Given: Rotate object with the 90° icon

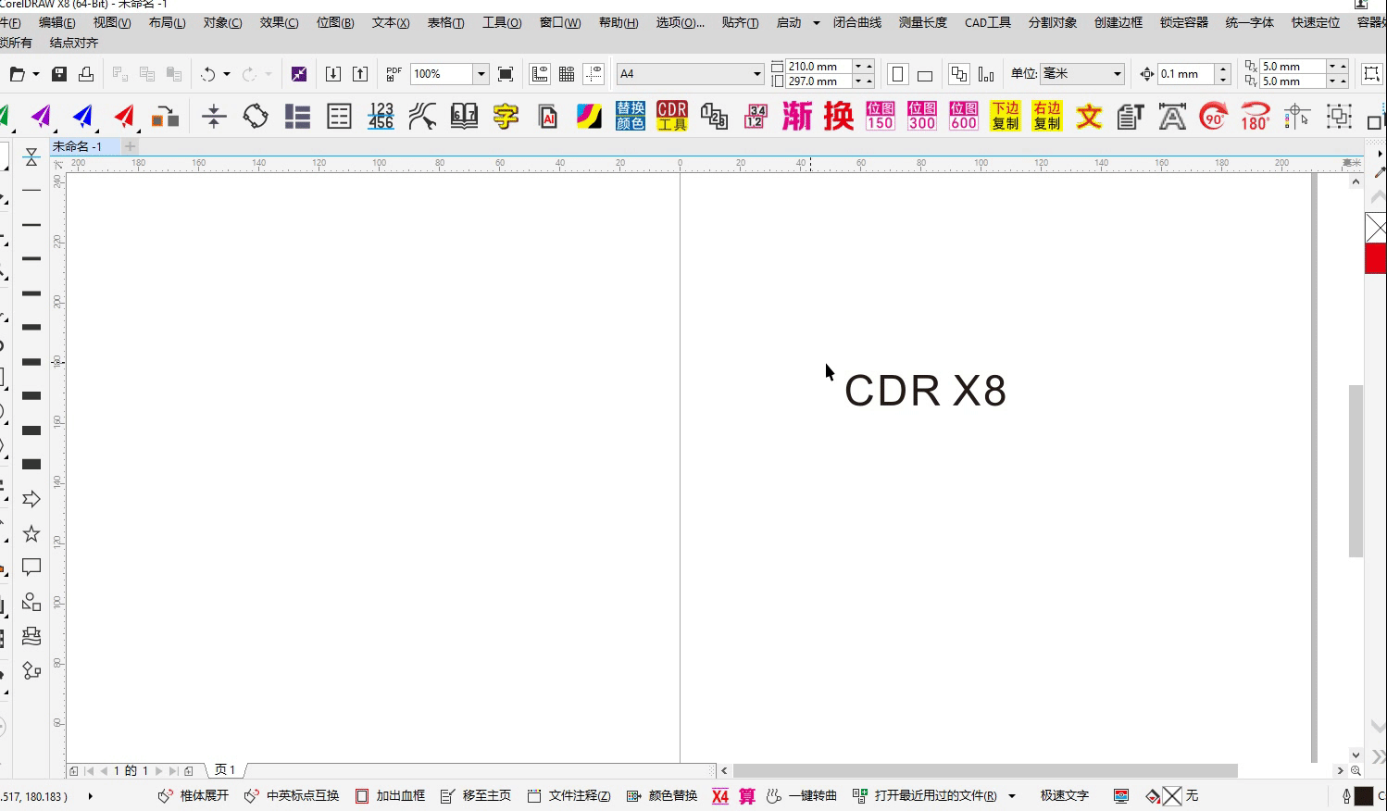Looking at the screenshot, I should click(x=1214, y=116).
